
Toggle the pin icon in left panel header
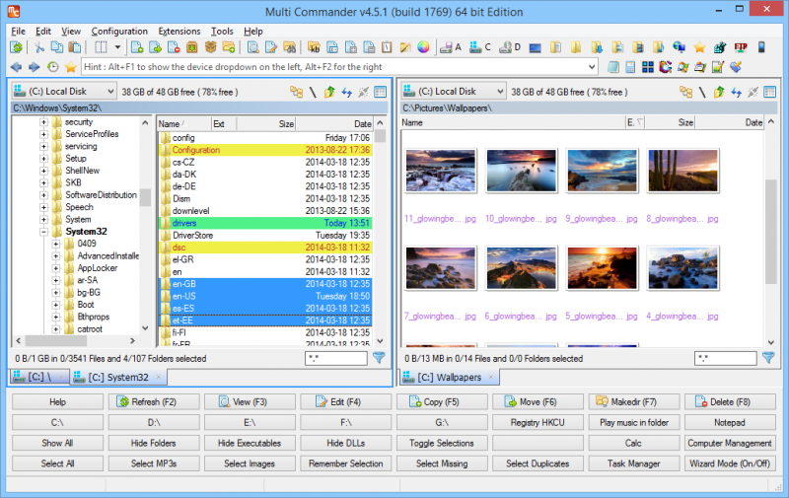tap(363, 92)
